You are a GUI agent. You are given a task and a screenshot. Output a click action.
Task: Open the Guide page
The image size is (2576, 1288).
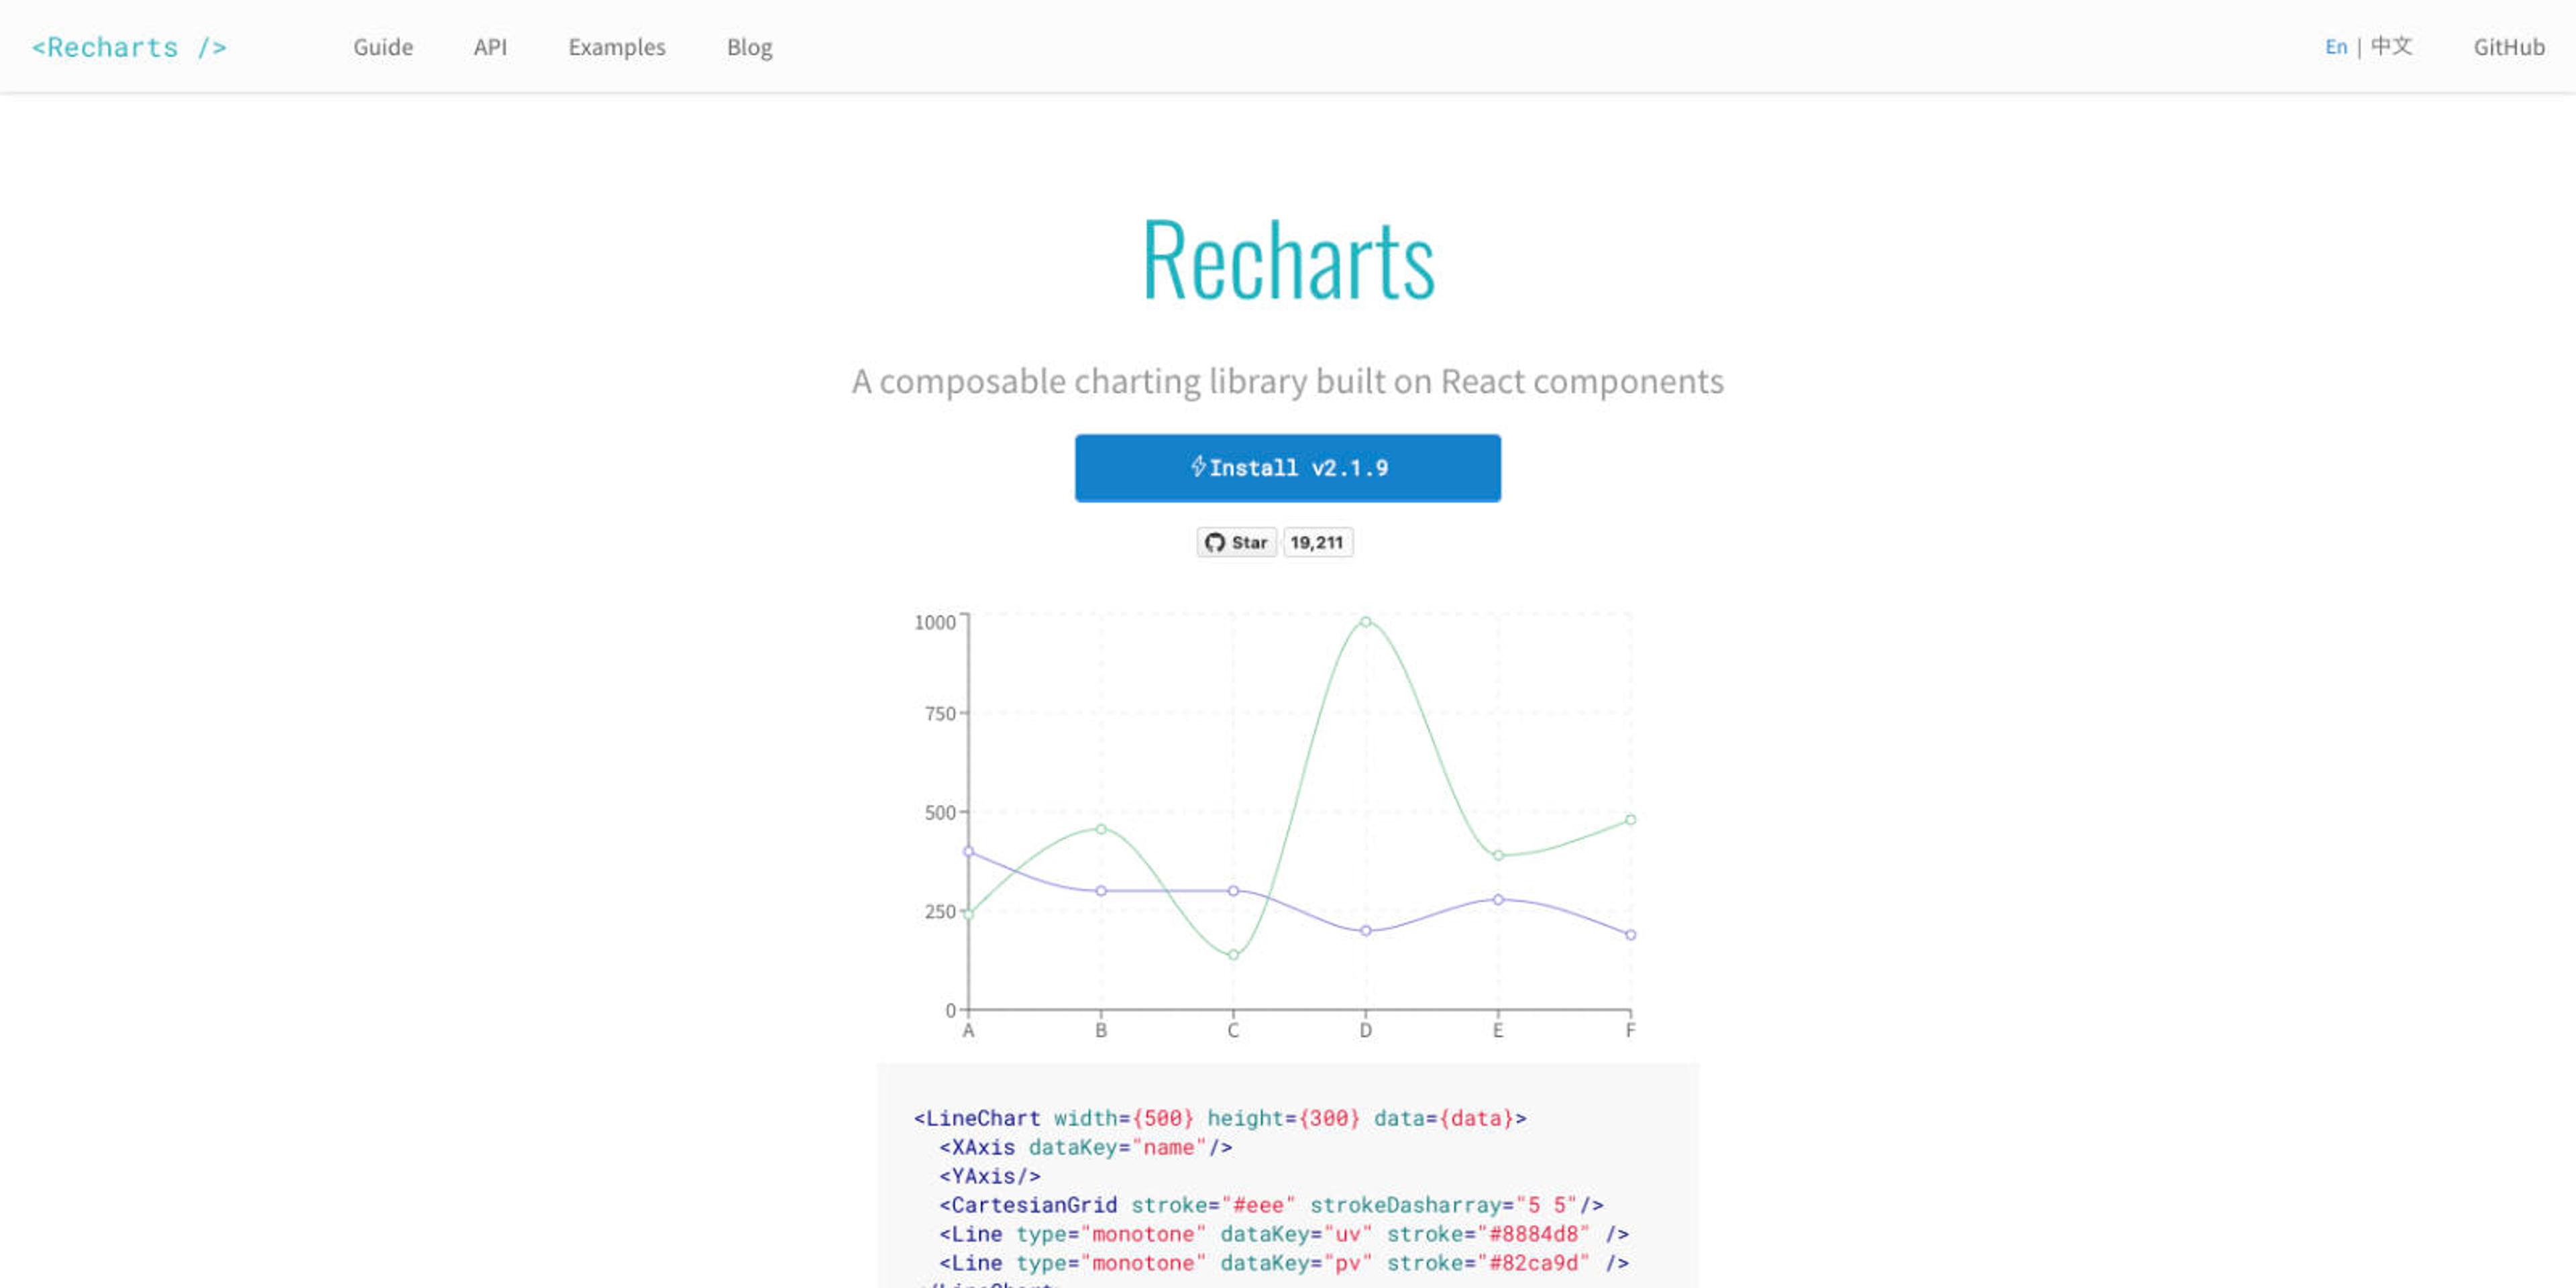(x=382, y=47)
